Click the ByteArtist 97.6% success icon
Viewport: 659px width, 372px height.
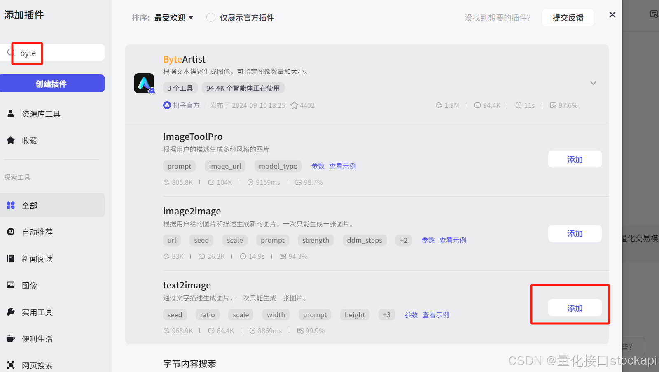pos(553,105)
